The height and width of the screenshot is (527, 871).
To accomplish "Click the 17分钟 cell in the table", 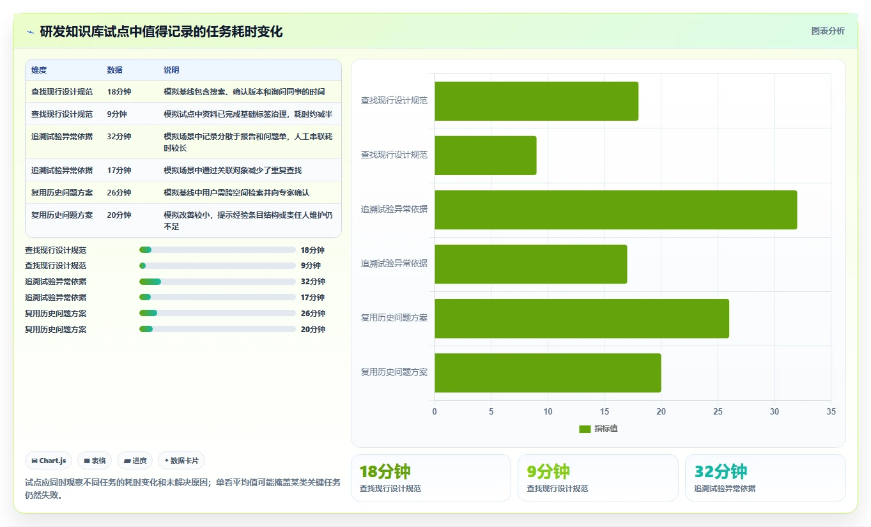I will tap(119, 171).
